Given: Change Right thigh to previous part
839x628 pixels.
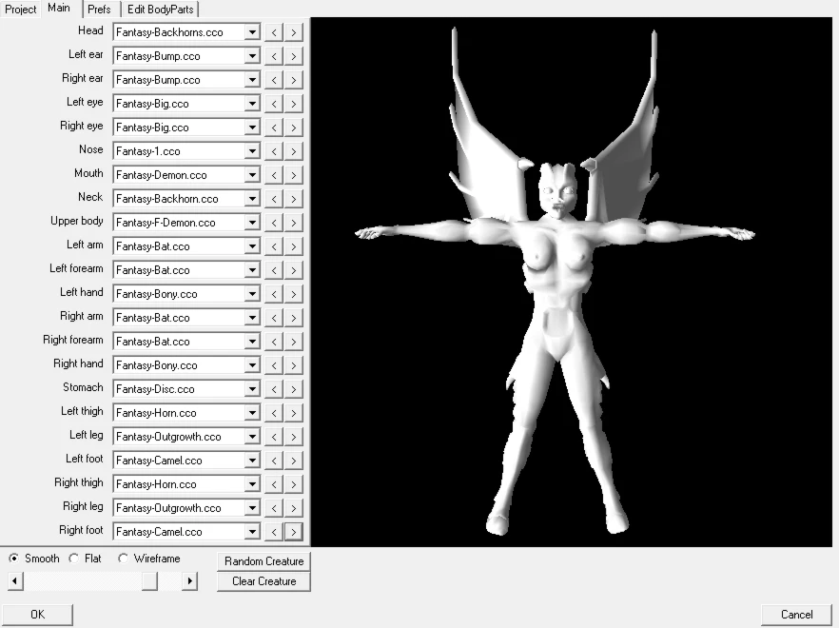Looking at the screenshot, I should (x=273, y=484).
